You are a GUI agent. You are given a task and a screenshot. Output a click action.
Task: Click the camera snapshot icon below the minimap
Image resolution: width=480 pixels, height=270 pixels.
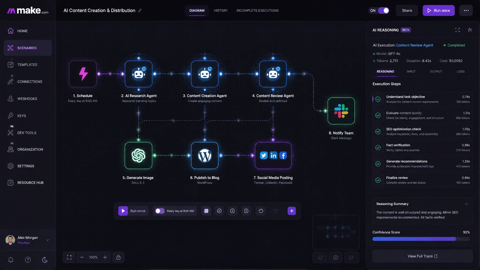point(336,257)
